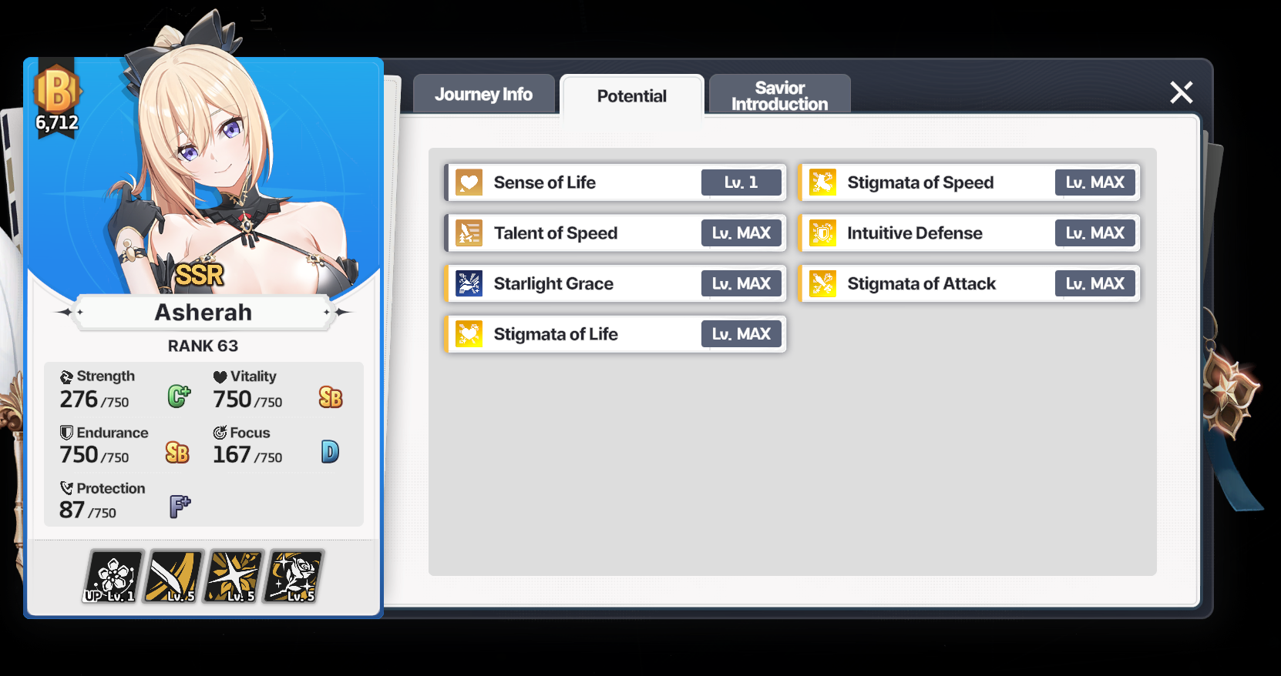1281x676 pixels.
Task: Click the B grade badge on the card
Action: (x=57, y=89)
